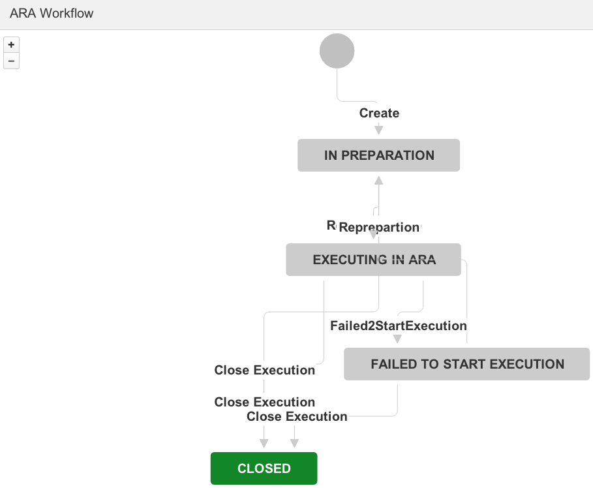The width and height of the screenshot is (593, 488).
Task: Click the Reprepartion transition label
Action: (379, 227)
